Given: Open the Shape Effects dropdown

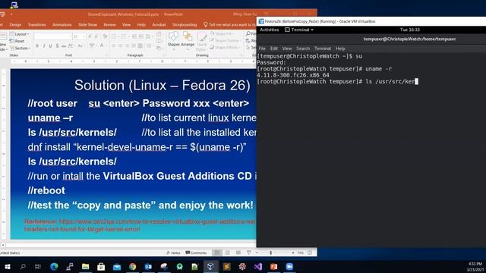Looking at the screenshot, I should (225, 48).
